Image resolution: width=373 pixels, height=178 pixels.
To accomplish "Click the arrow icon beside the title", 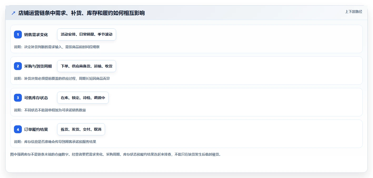I will [x=13, y=13].
